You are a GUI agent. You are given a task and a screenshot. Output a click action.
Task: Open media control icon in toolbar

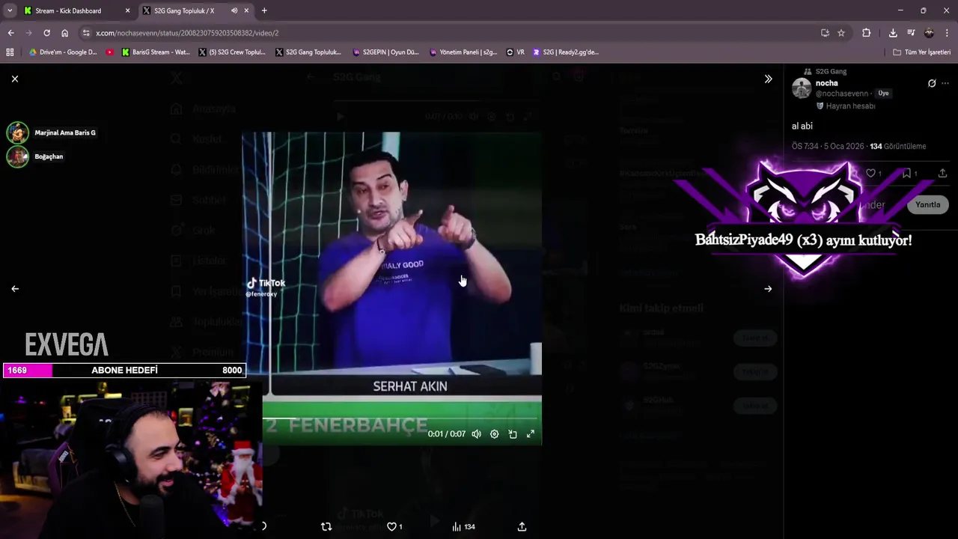911,33
